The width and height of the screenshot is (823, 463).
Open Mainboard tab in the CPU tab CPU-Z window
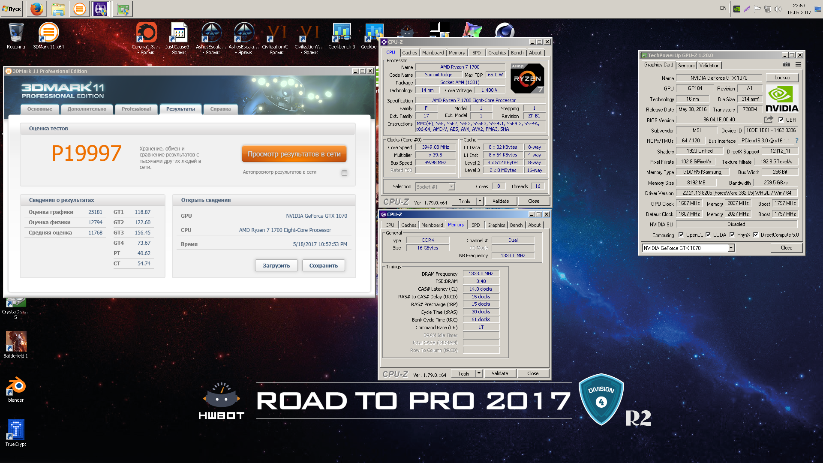click(x=433, y=53)
